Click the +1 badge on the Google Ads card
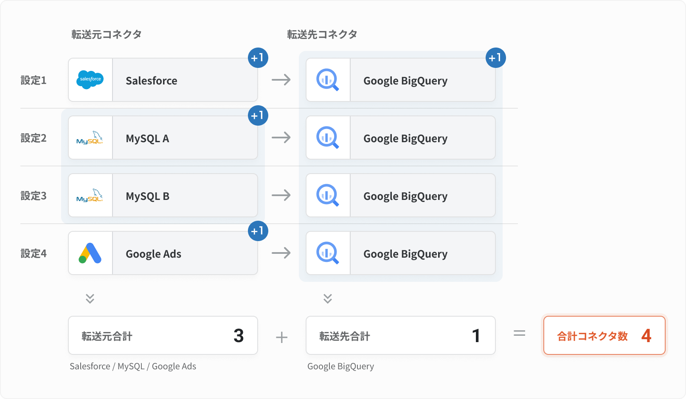Viewport: 686px width, 399px height. pos(258,231)
